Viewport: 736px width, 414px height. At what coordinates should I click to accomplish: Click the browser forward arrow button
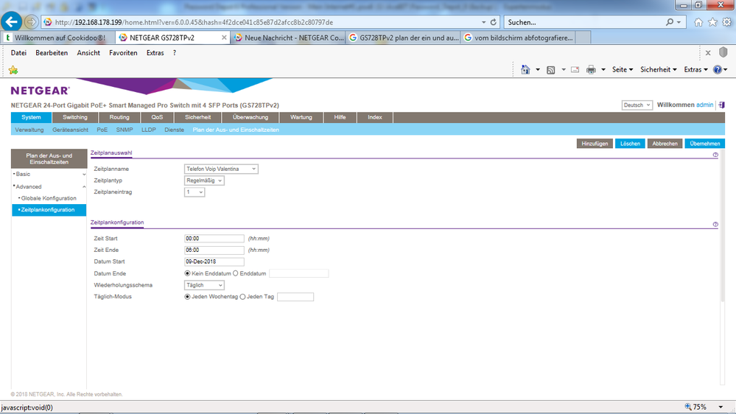[x=31, y=22]
